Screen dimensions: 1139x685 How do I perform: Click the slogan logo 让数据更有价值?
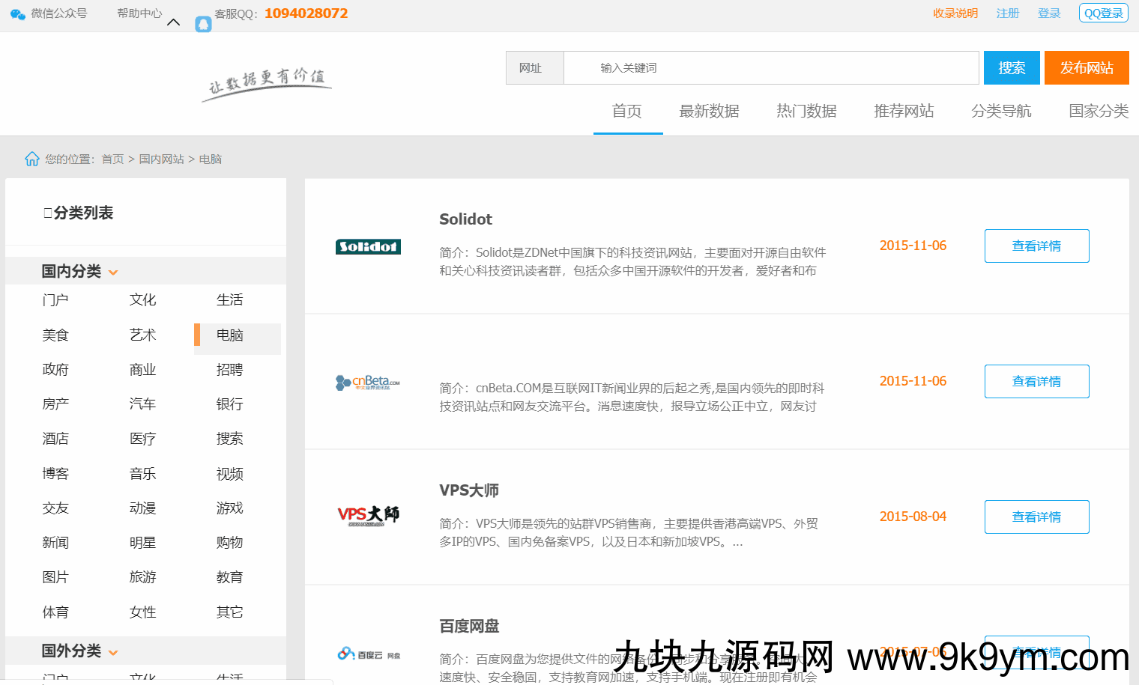pyautogui.click(x=267, y=84)
